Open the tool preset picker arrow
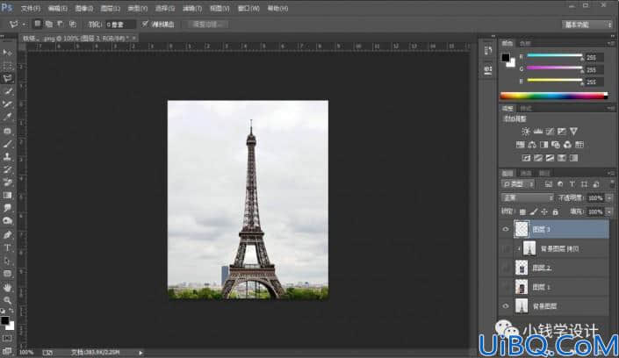This screenshot has height=358, width=619. tap(24, 25)
